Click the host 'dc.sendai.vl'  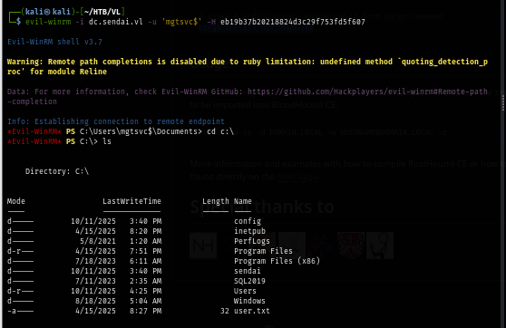pos(115,22)
